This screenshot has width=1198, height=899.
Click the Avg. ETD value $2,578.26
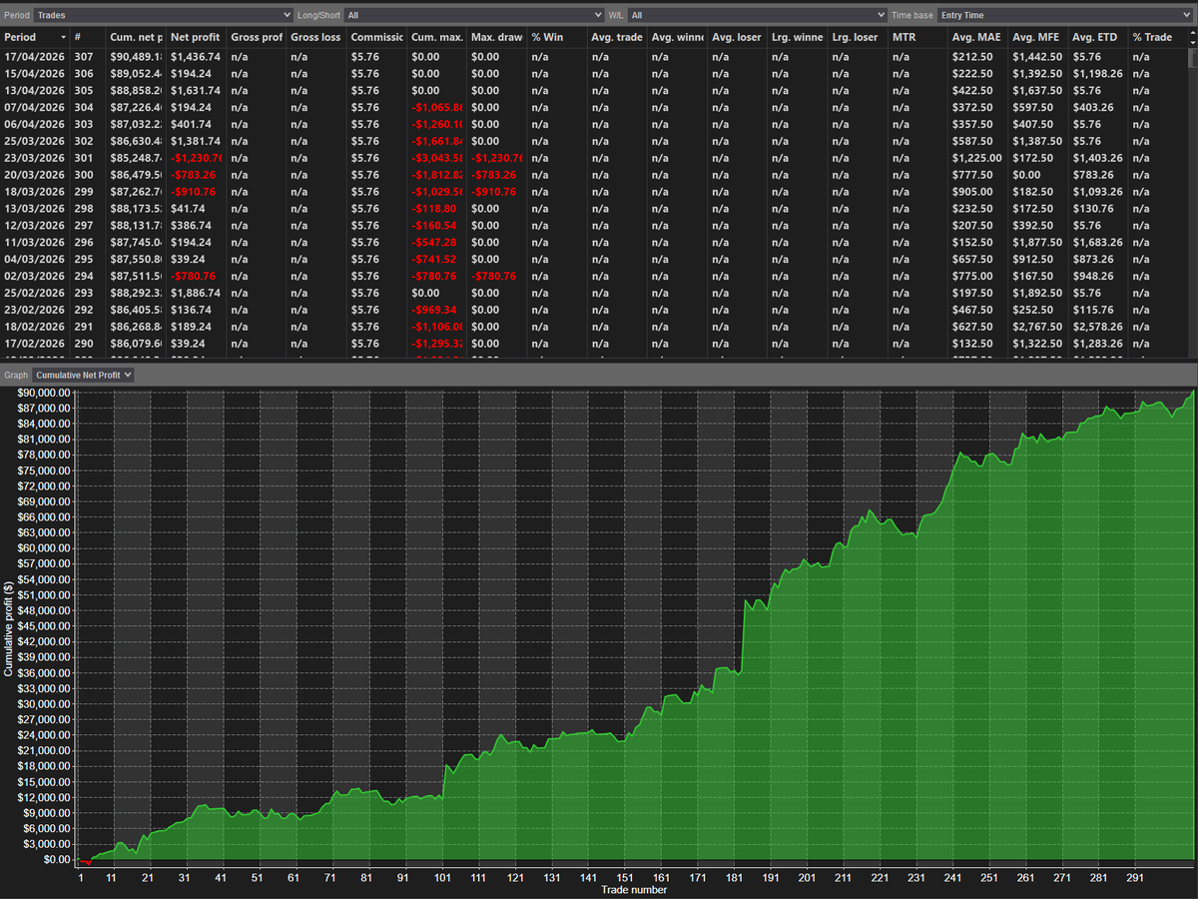coord(1096,327)
